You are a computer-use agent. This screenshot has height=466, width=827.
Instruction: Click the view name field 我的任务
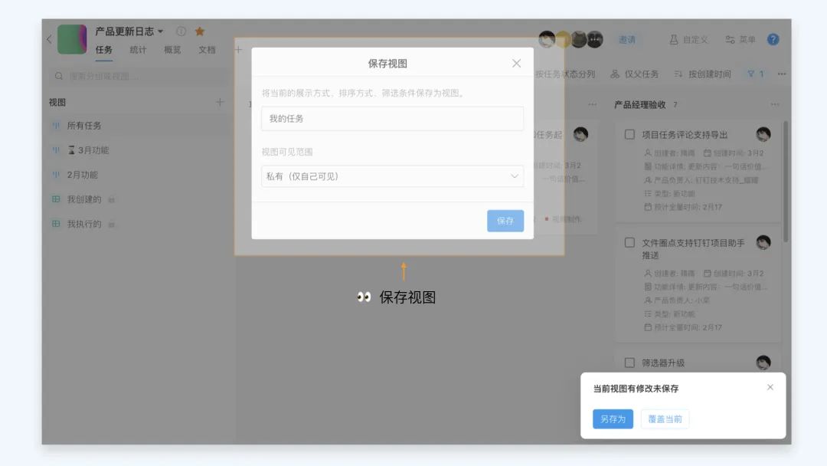pyautogui.click(x=392, y=119)
